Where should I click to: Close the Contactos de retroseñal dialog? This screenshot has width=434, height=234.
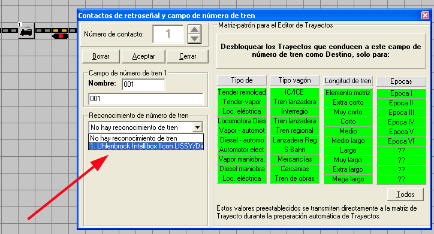pos(425,15)
